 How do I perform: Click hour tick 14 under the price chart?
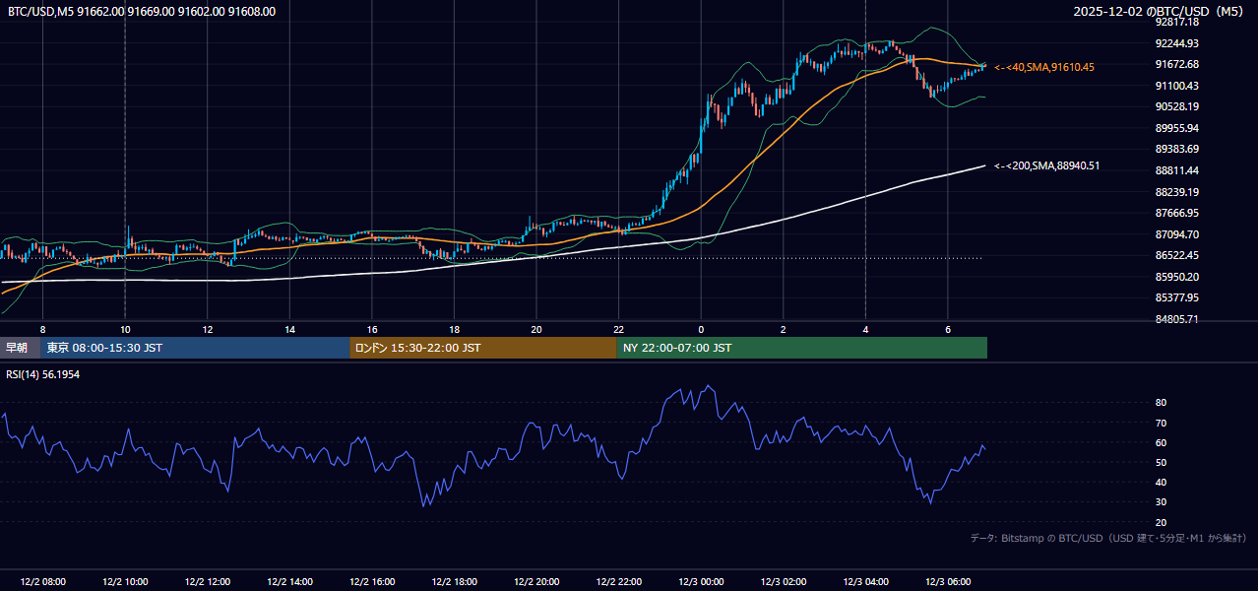[x=289, y=329]
